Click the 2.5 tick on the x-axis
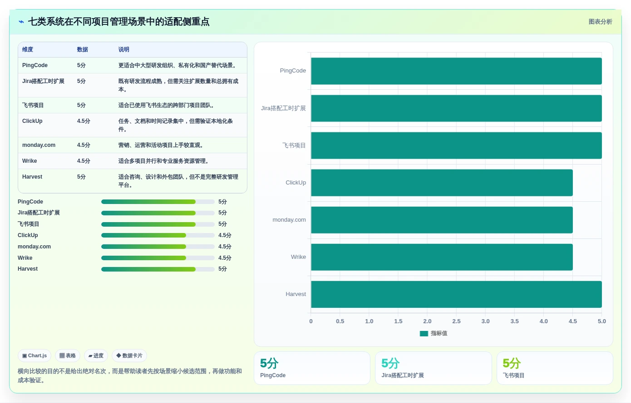The width and height of the screenshot is (631, 403). (456, 321)
